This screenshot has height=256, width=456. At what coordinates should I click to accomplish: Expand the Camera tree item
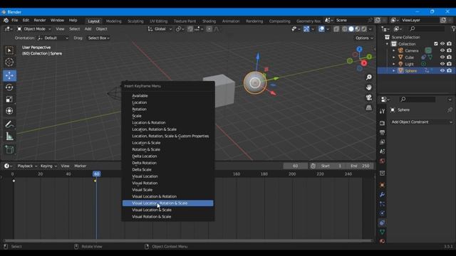pos(394,50)
